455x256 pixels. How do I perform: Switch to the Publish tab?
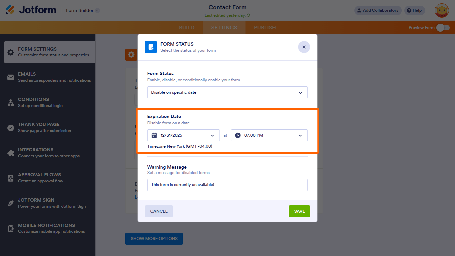click(x=265, y=28)
